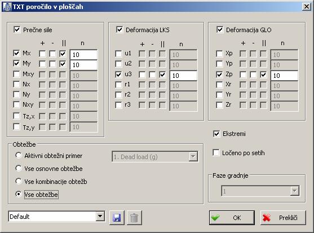Uncheck the absolute value option for Mx
Image resolution: width=314 pixels, height=233 pixels.
pyautogui.click(x=63, y=54)
